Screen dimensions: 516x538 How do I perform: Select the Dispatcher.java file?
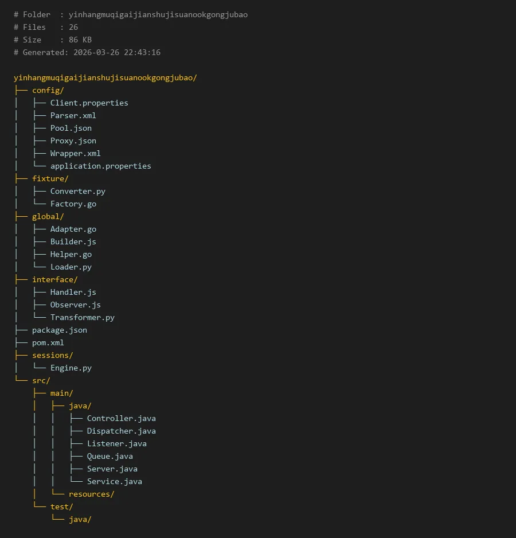pos(121,431)
